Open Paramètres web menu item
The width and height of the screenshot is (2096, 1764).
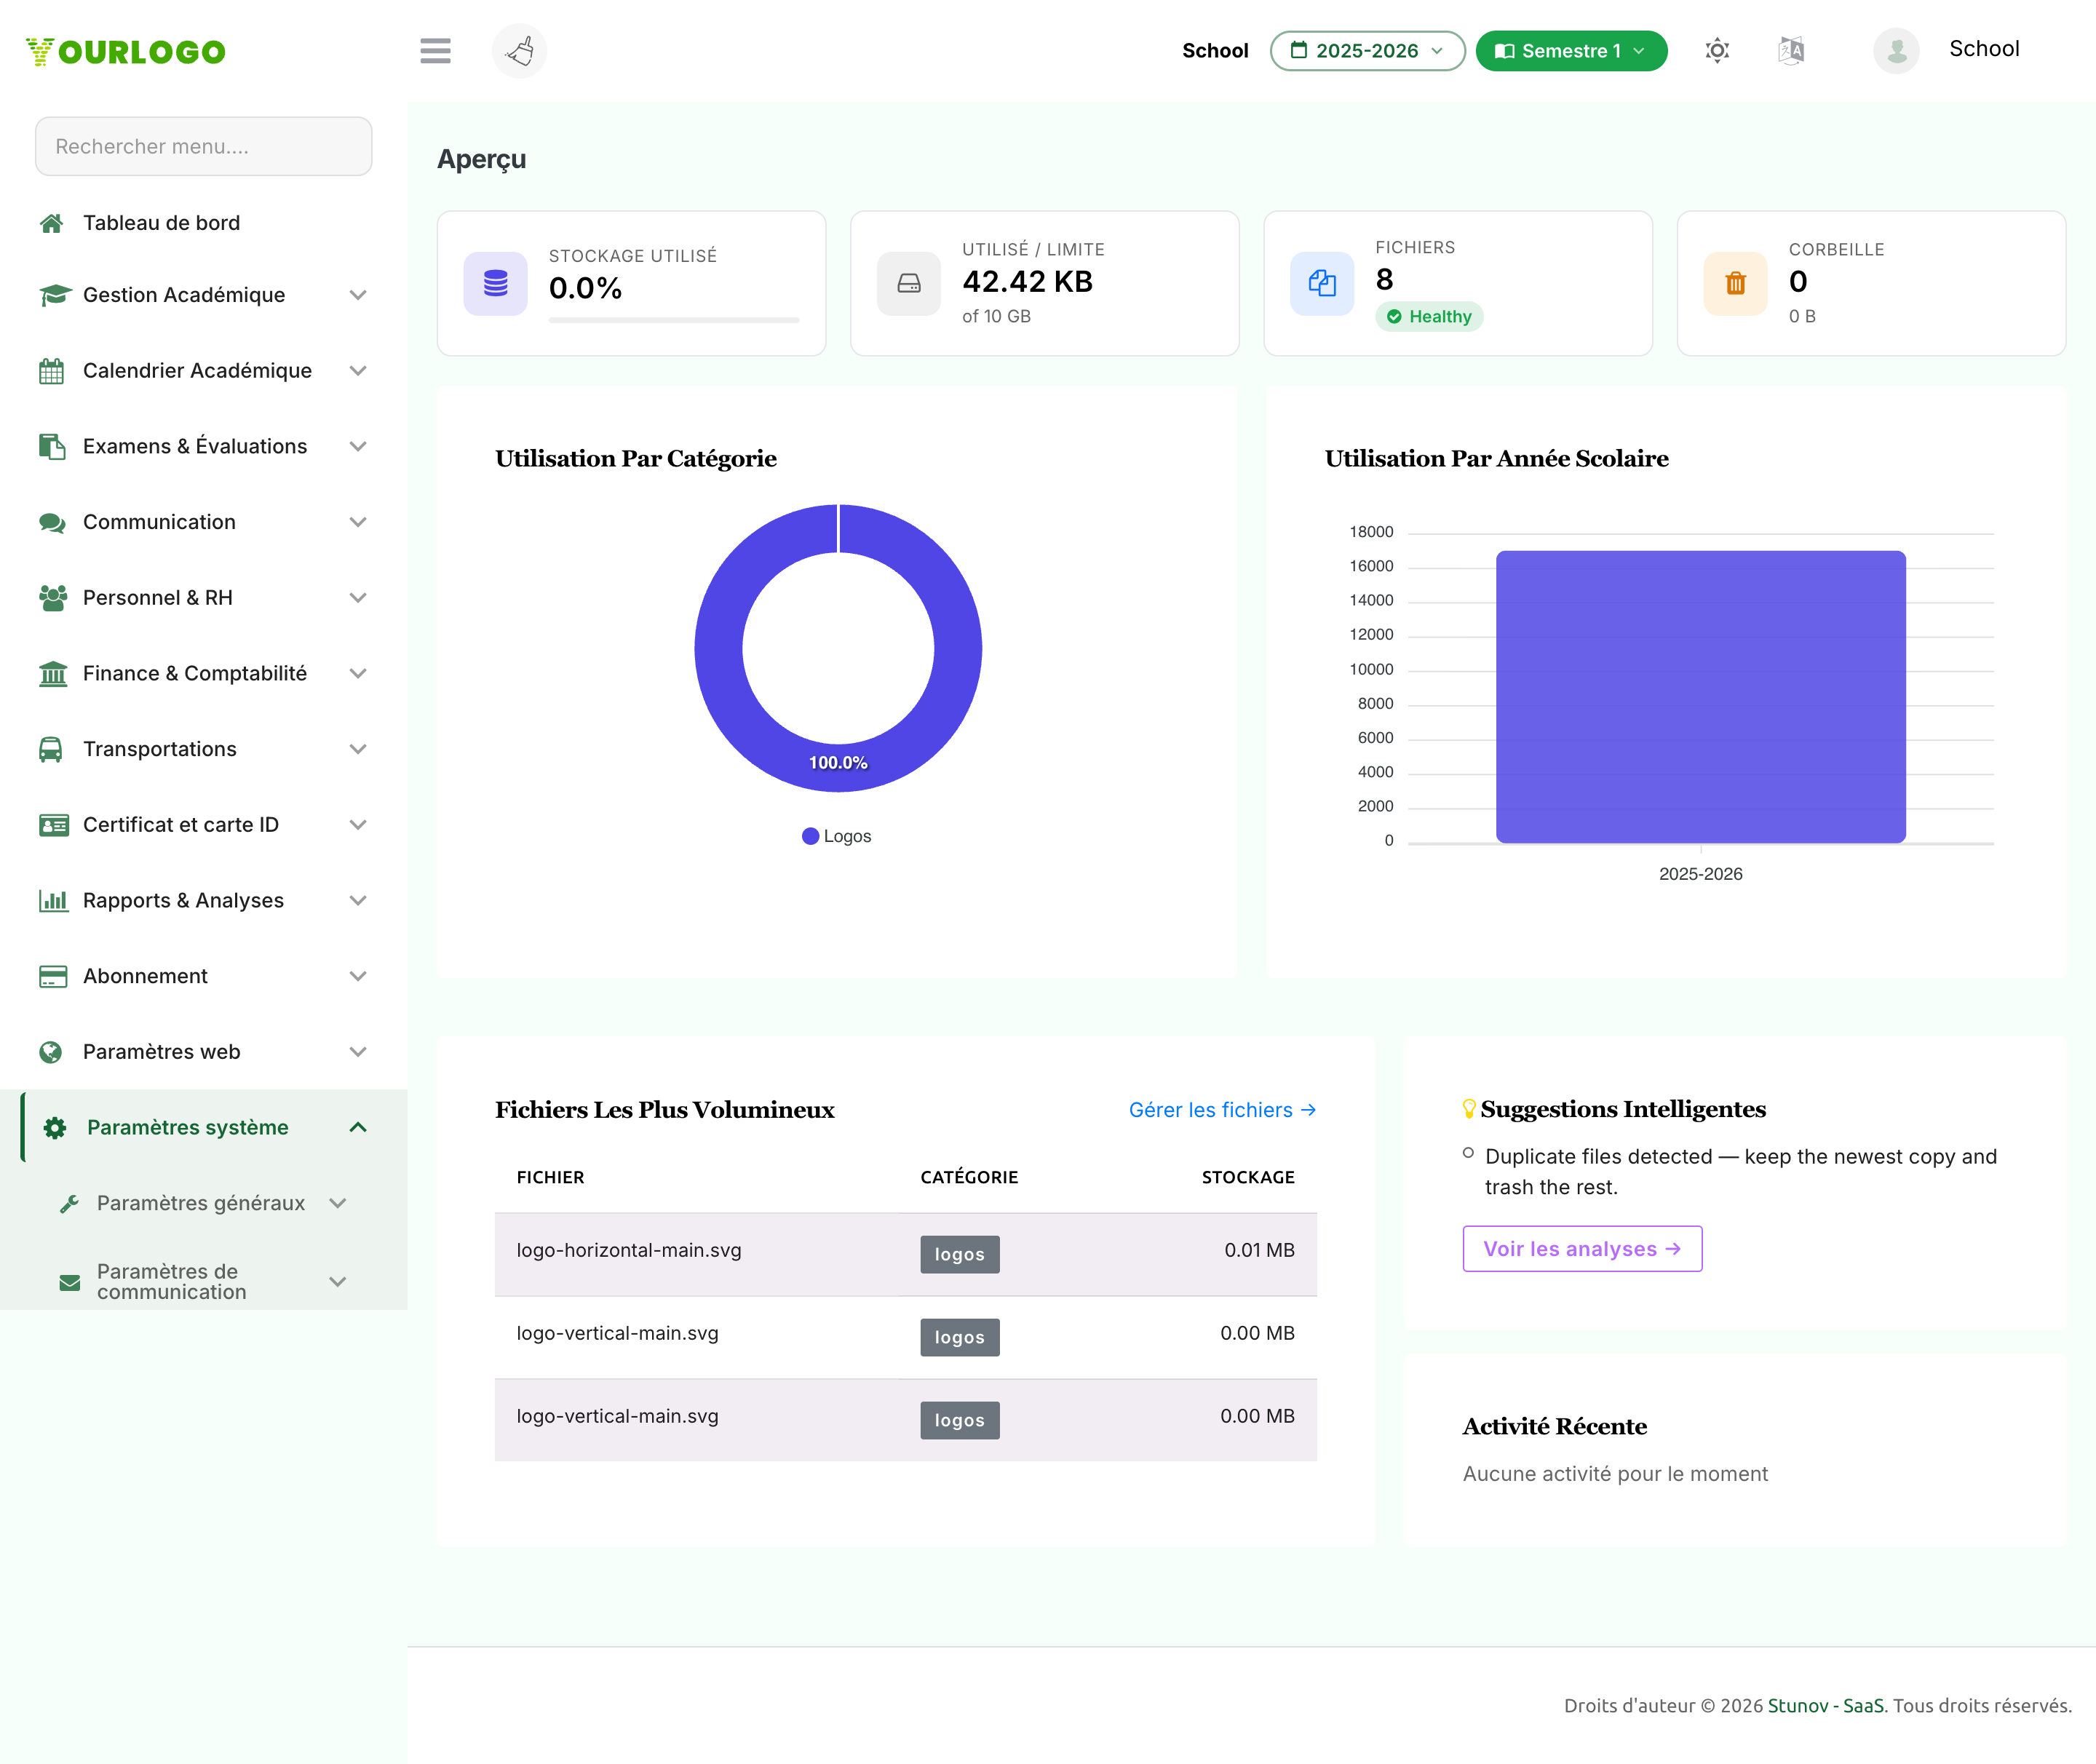(x=161, y=1052)
